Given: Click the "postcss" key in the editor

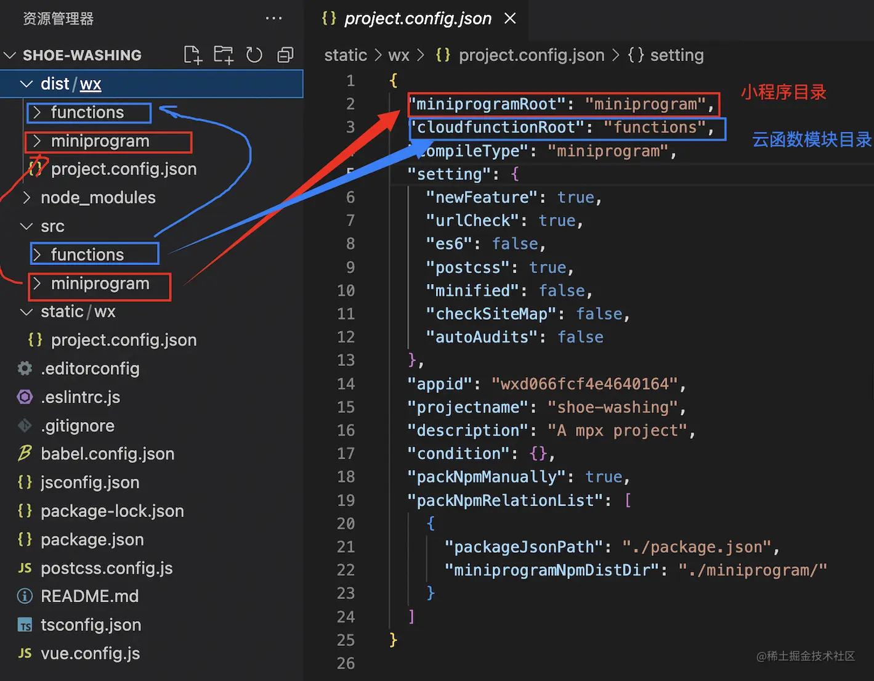Looking at the screenshot, I should [x=468, y=267].
